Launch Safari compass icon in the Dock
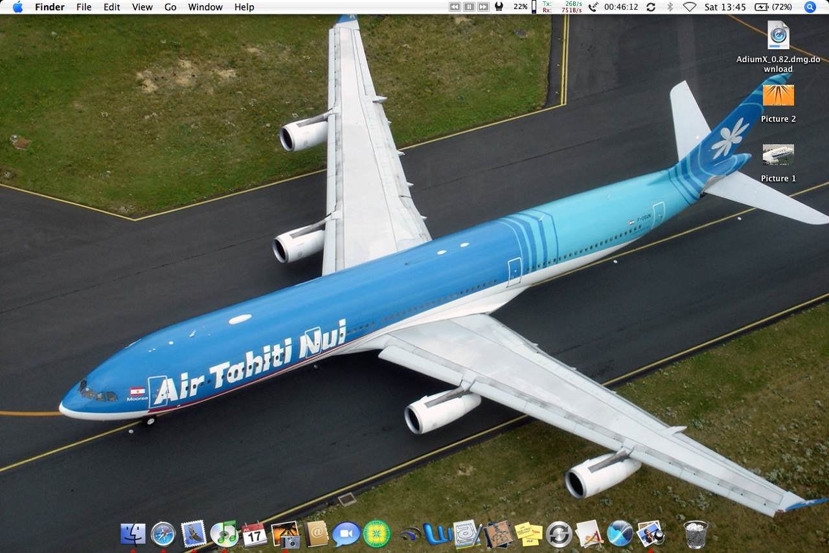This screenshot has height=553, width=829. (x=163, y=534)
